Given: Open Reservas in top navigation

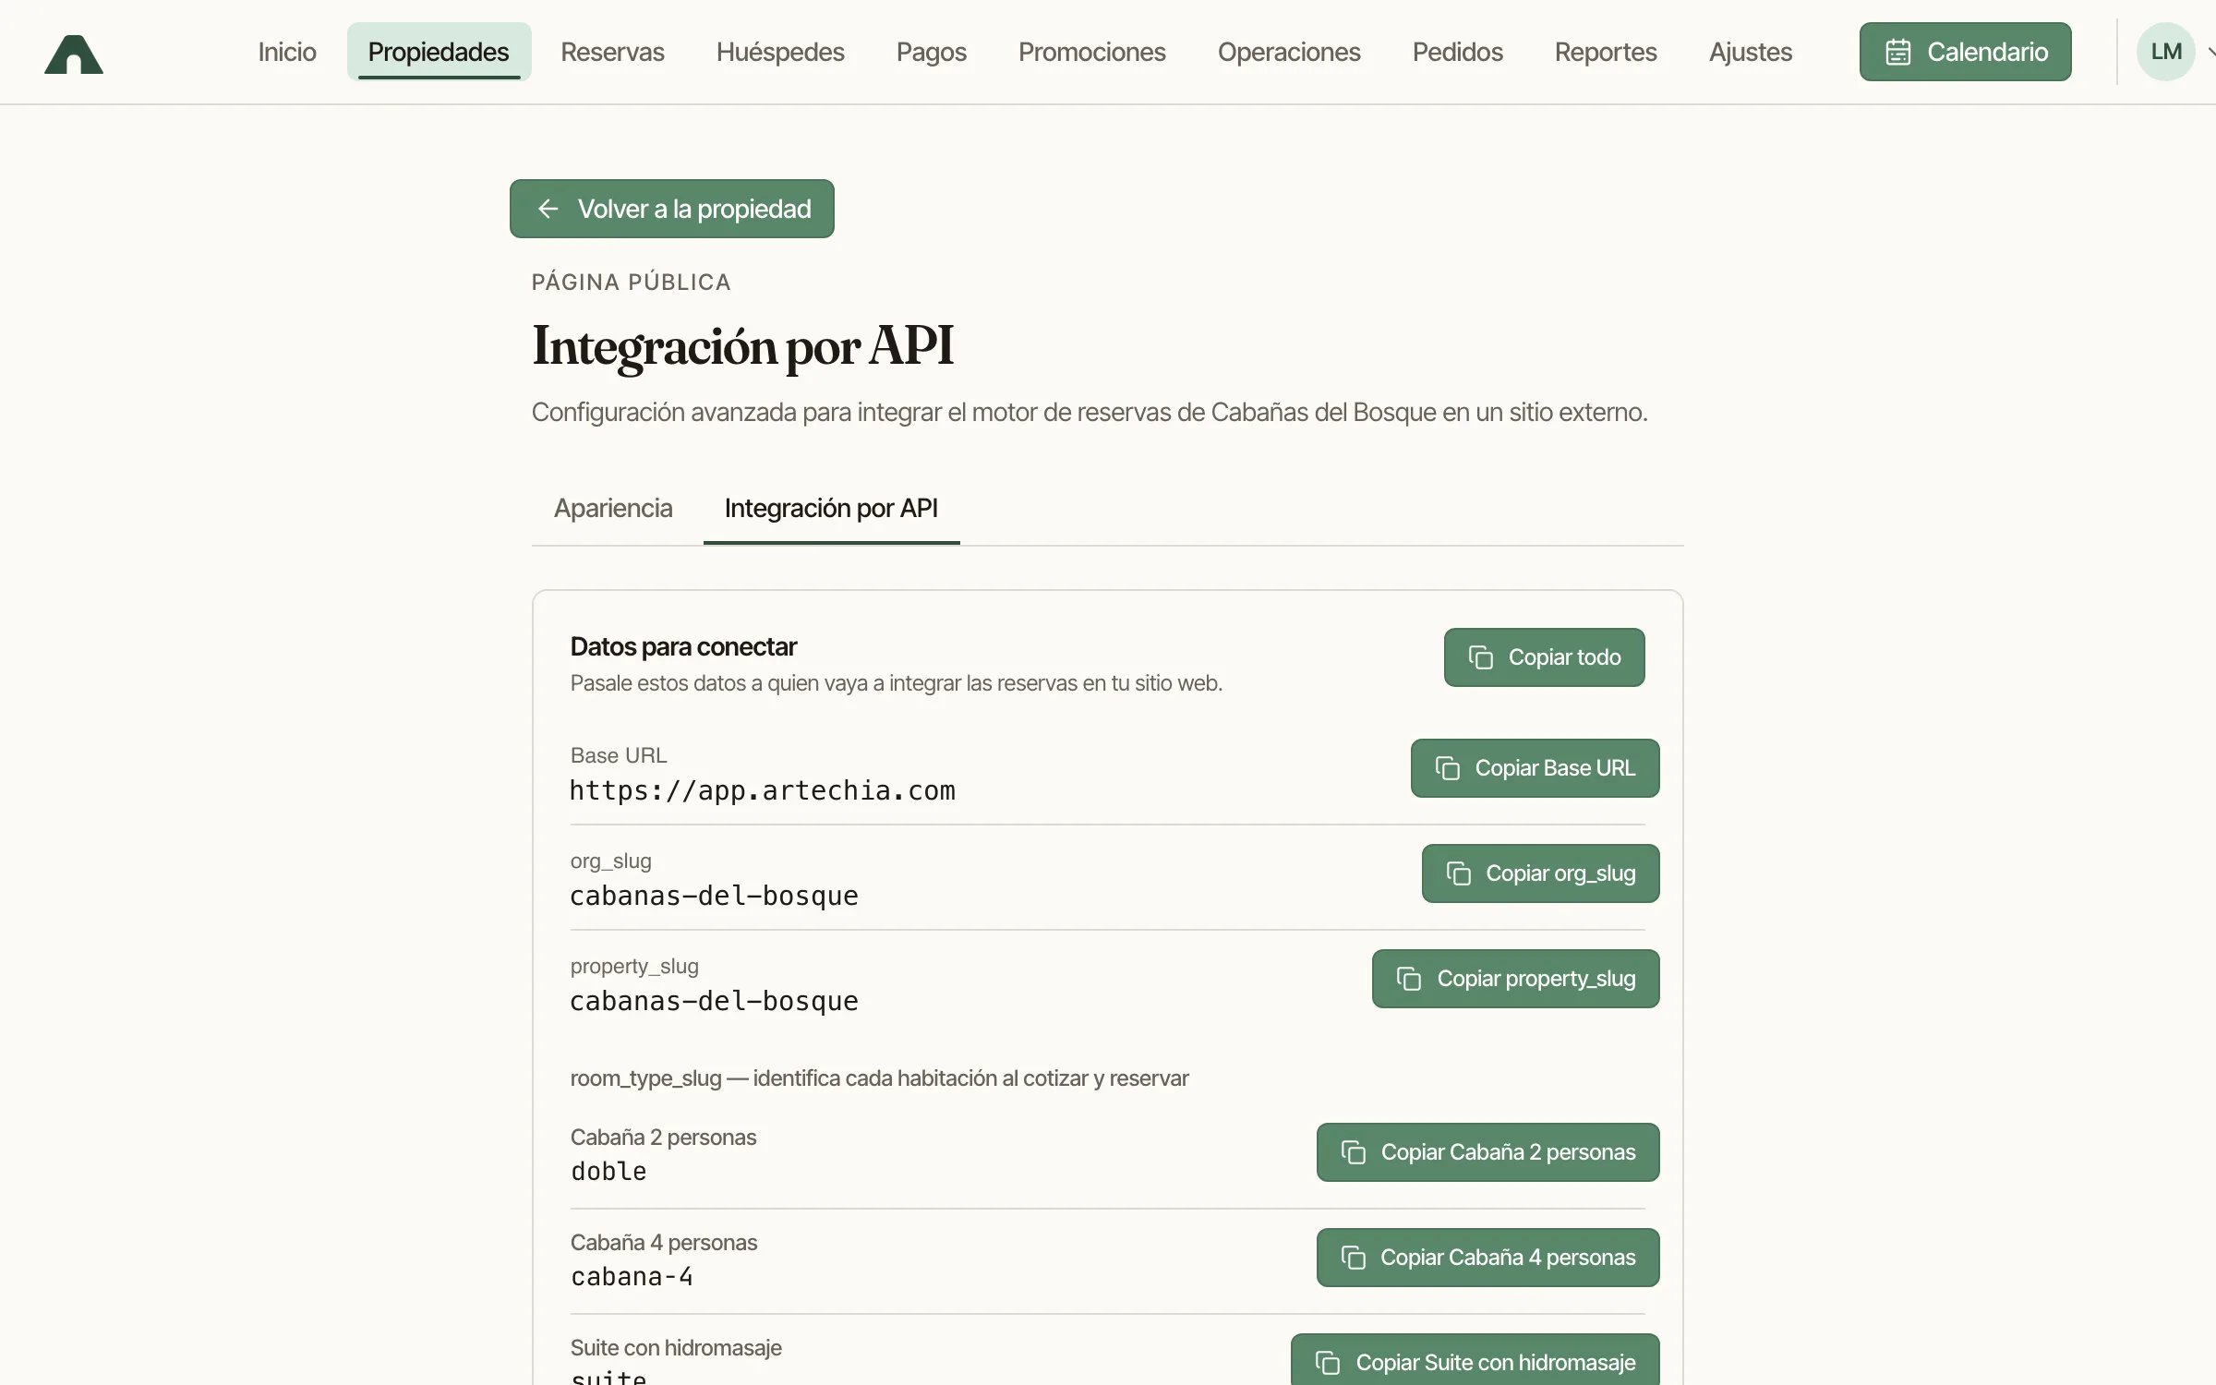Looking at the screenshot, I should (612, 52).
